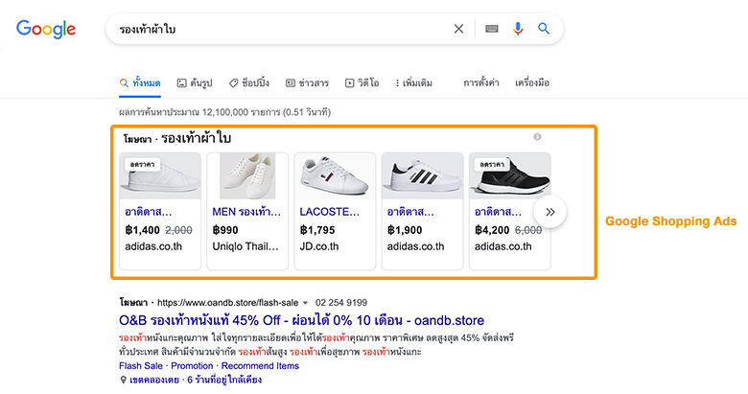Screen dimensions: 748x394
Task: Open the Uniqlo white sneakers image
Action: click(247, 176)
